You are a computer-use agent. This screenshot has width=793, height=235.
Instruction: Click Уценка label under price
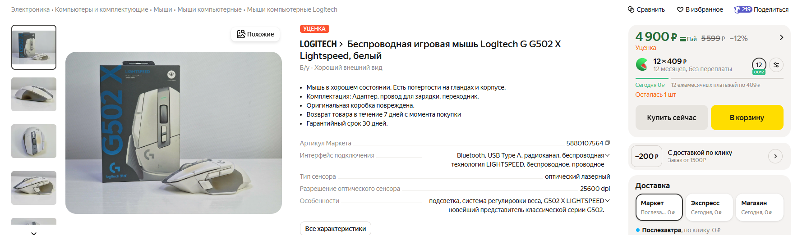point(645,48)
